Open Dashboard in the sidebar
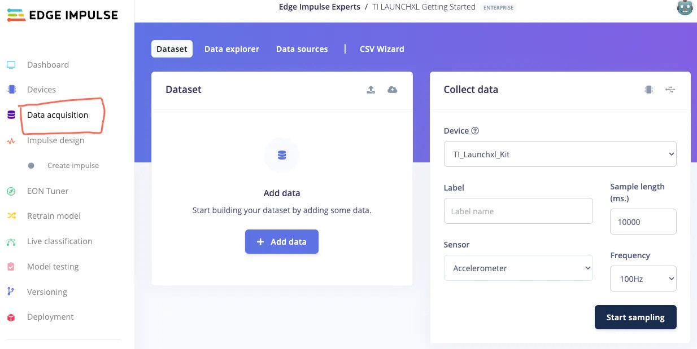Screen dimensions: 697x349 (x=48, y=65)
